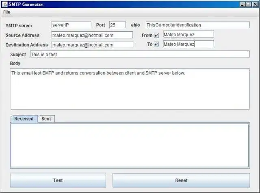
Task: Click the To name field
Action: click(188, 44)
